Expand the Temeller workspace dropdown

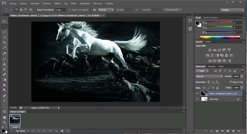coord(232,10)
